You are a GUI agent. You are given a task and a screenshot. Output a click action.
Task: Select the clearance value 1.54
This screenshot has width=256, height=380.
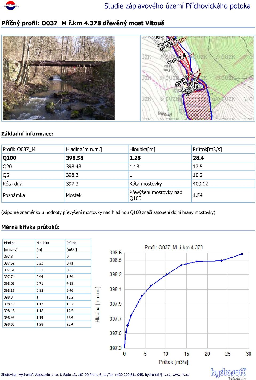(198, 195)
